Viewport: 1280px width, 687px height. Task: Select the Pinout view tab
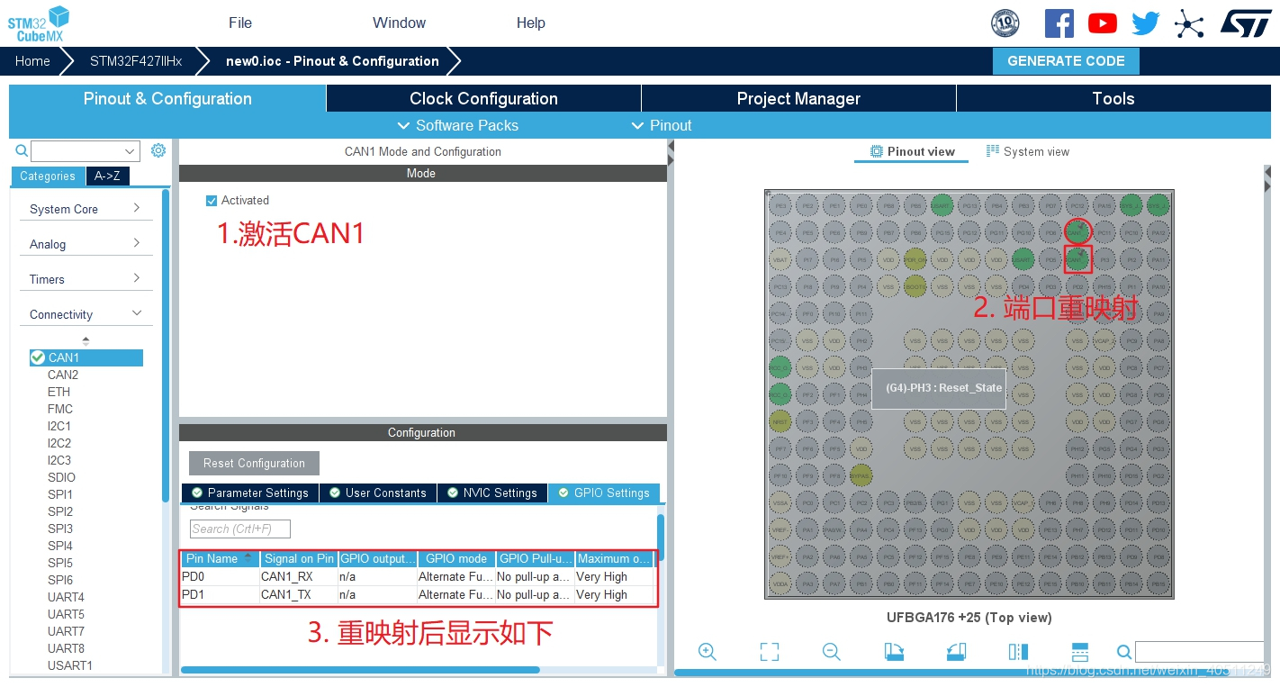911,151
